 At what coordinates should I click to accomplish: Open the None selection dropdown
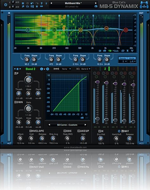tap(66, 69)
